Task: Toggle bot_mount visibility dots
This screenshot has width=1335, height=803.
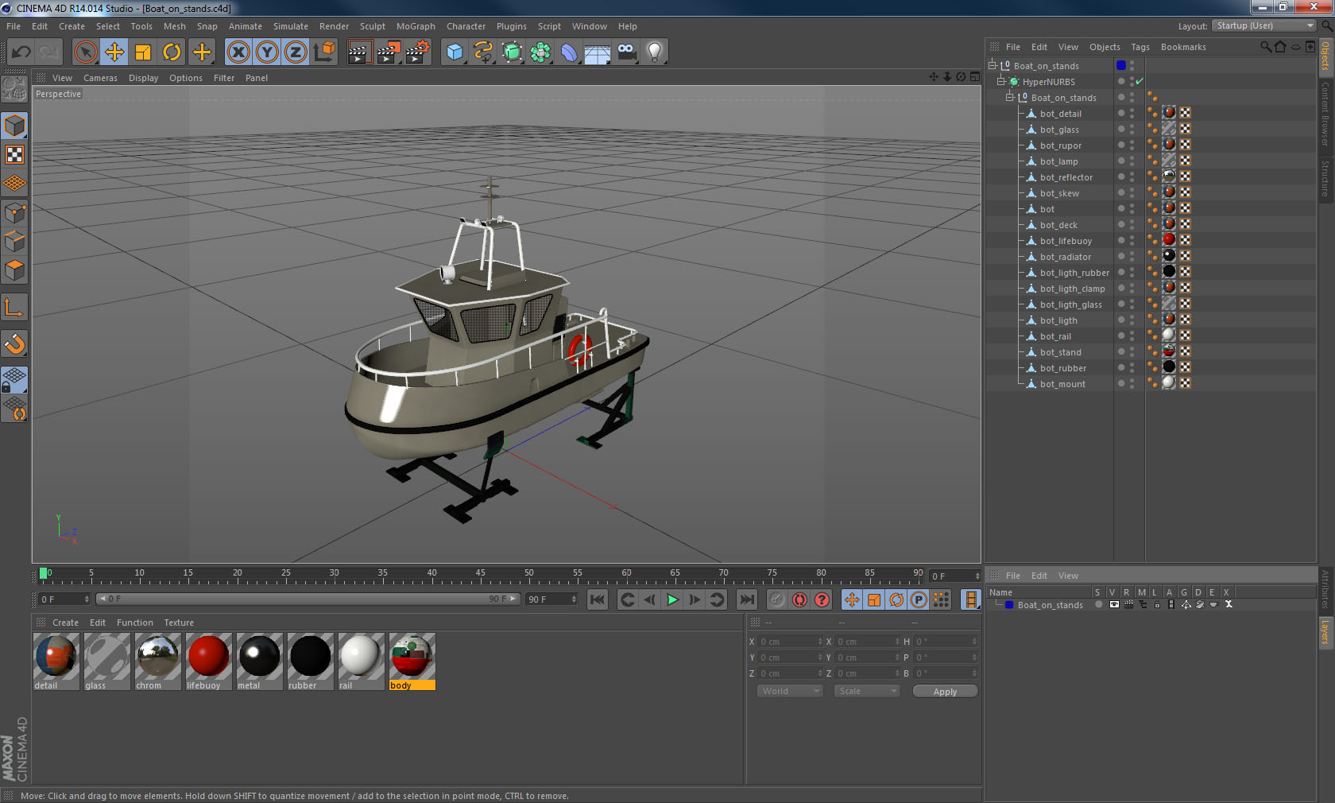Action: [x=1132, y=383]
